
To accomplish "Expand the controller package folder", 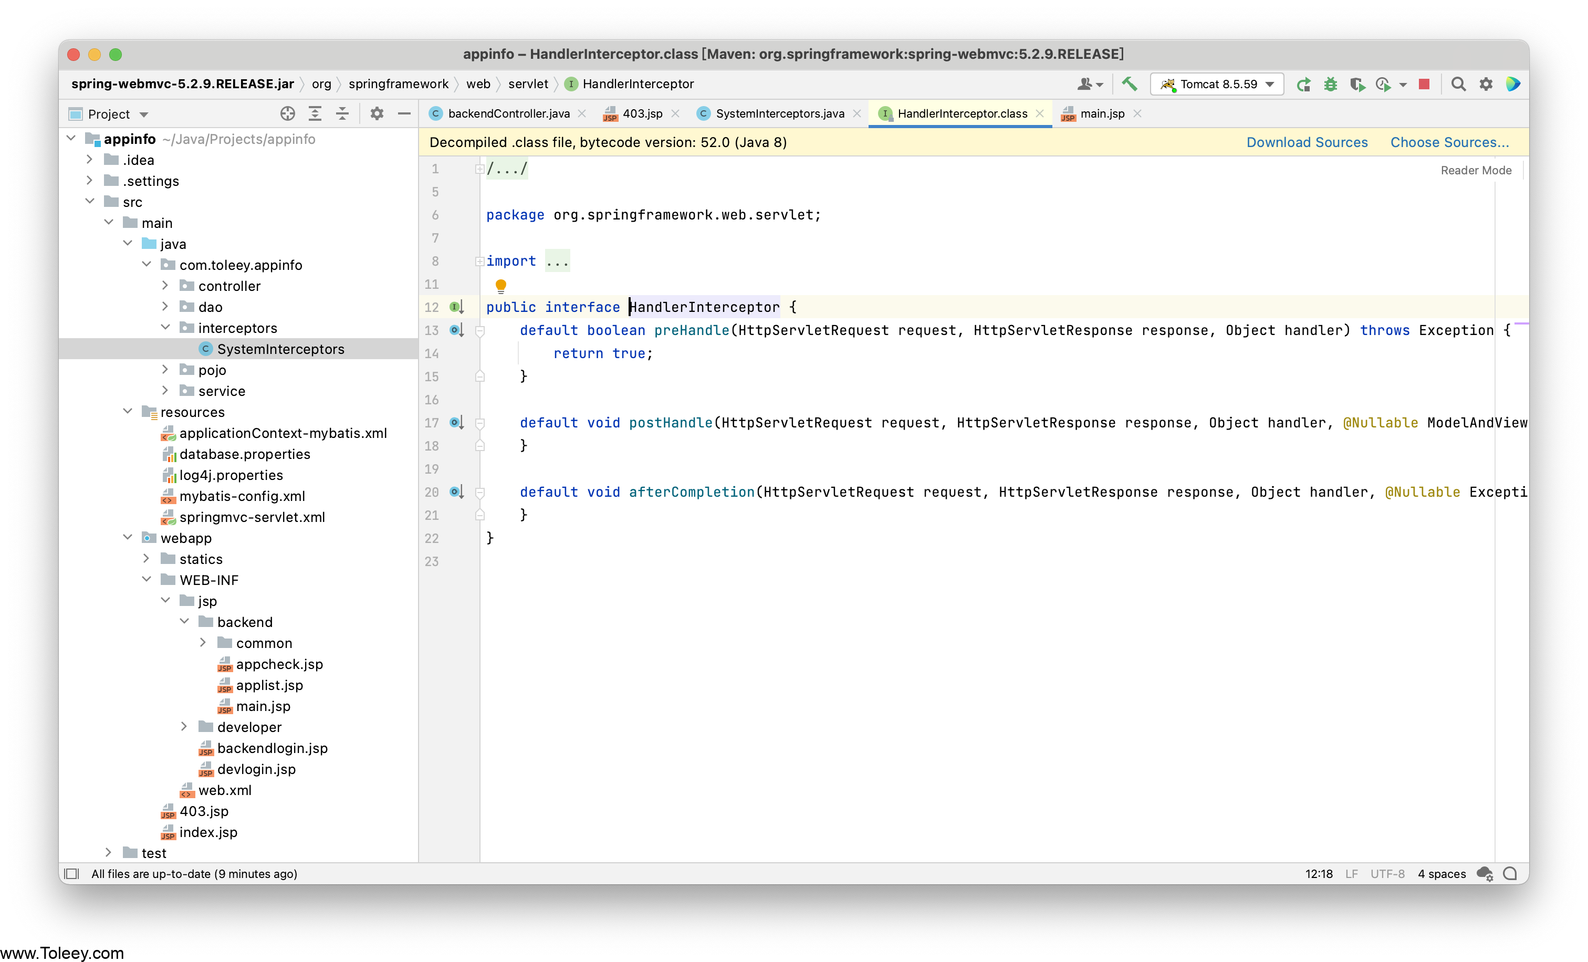I will [x=165, y=286].
